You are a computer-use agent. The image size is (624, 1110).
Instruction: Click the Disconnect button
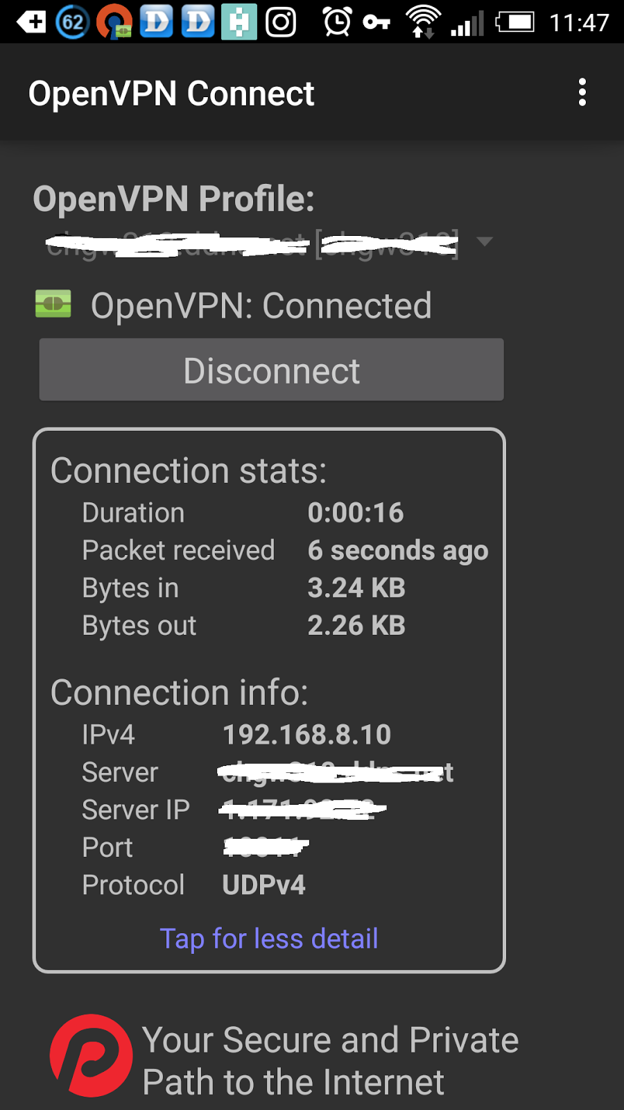pos(271,370)
